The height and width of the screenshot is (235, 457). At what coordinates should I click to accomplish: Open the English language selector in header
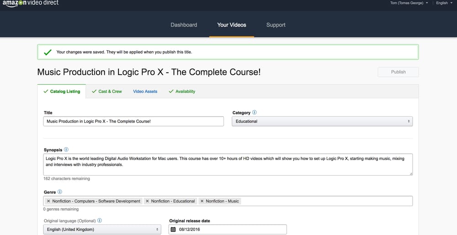click(x=444, y=3)
